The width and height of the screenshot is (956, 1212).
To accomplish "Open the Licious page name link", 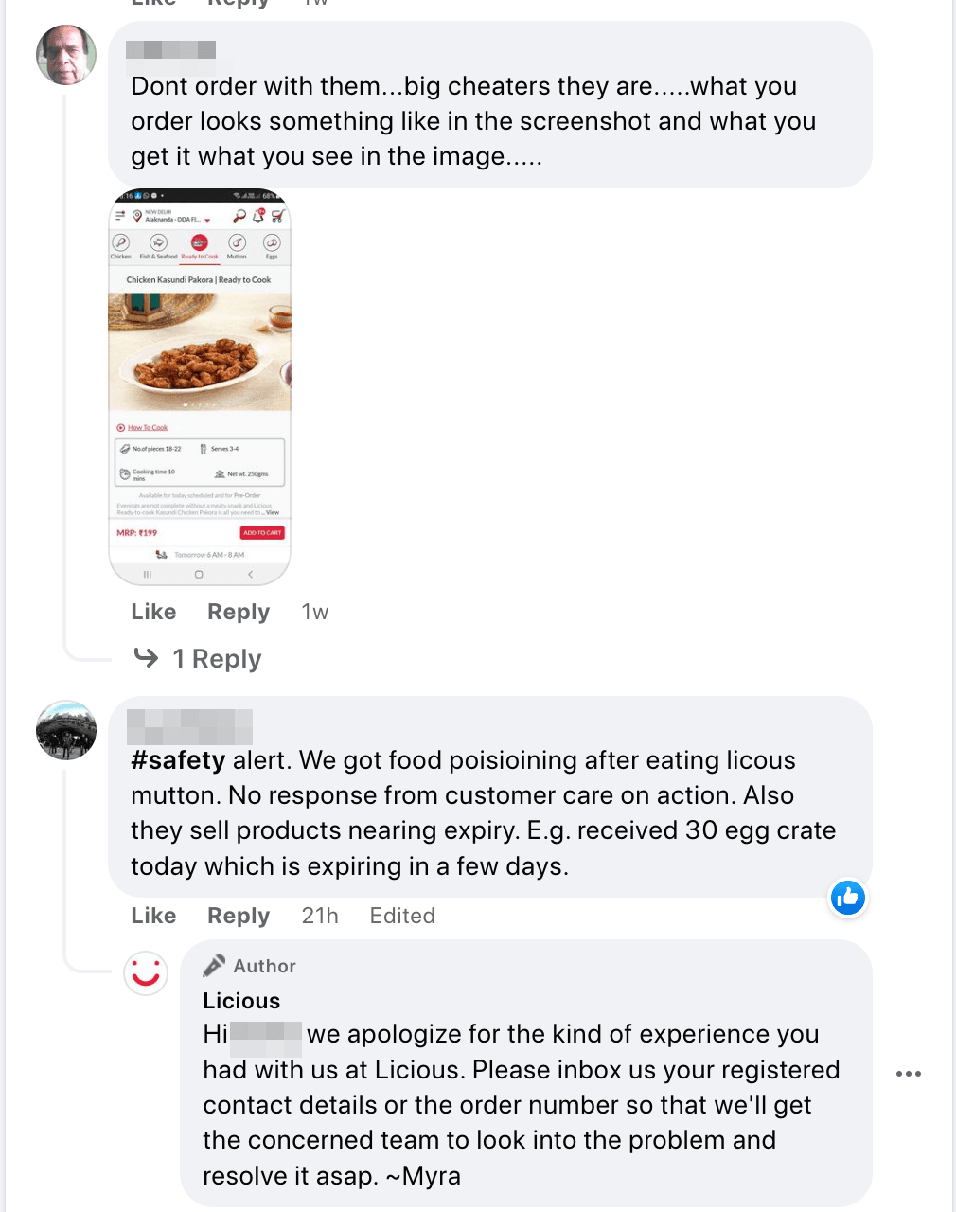I will click(241, 1001).
